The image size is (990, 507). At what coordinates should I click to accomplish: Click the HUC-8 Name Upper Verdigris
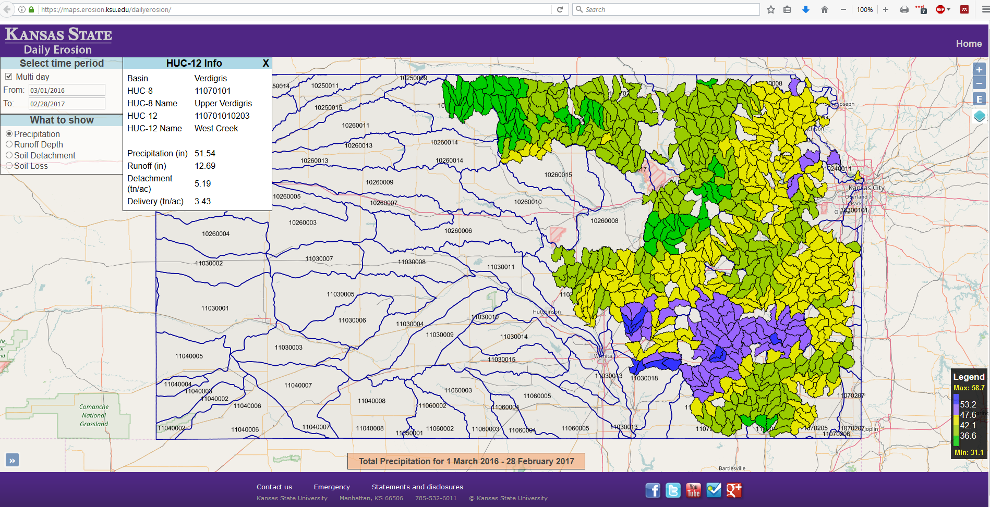point(223,103)
